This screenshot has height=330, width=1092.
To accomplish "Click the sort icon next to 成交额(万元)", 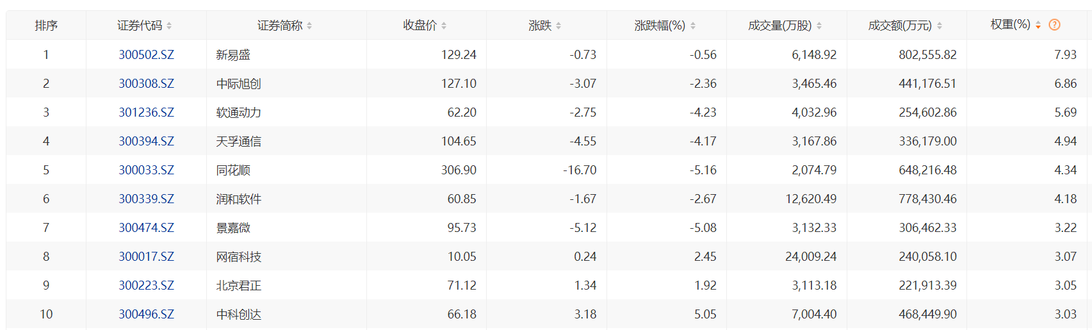I will 940,26.
